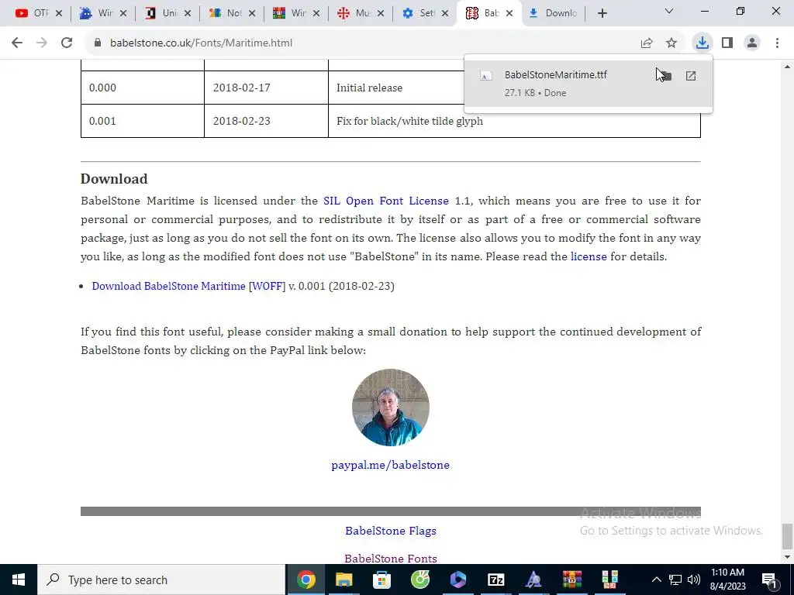
Task: View site info lock icon
Action: [x=98, y=43]
